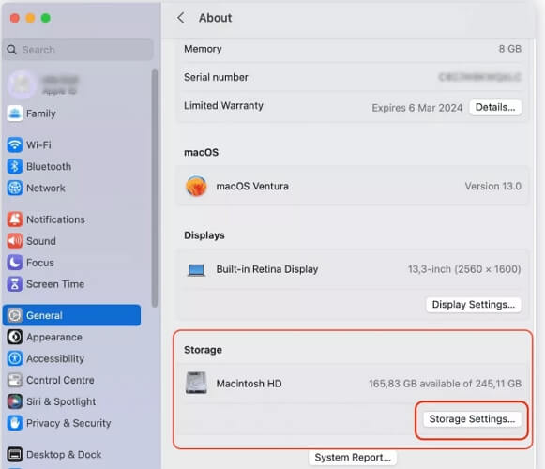Open Display Settings… button
This screenshot has height=469, width=545.
[474, 305]
